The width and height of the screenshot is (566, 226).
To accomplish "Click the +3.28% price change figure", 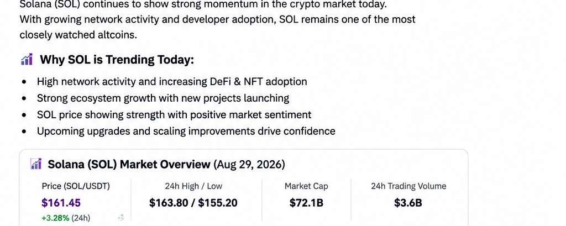I will click(x=55, y=218).
